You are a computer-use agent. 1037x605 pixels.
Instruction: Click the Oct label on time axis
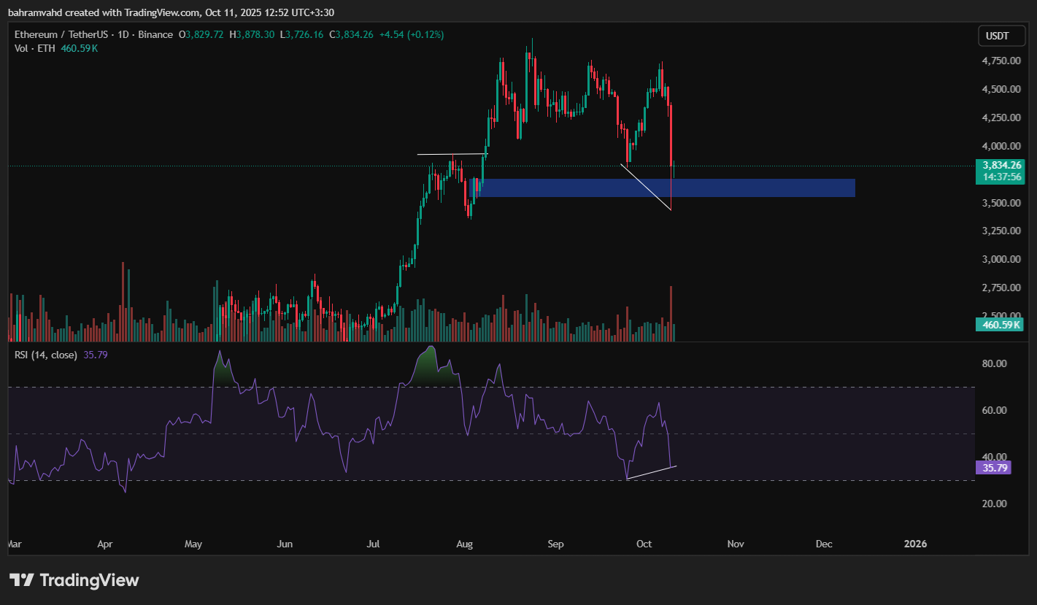(x=644, y=544)
